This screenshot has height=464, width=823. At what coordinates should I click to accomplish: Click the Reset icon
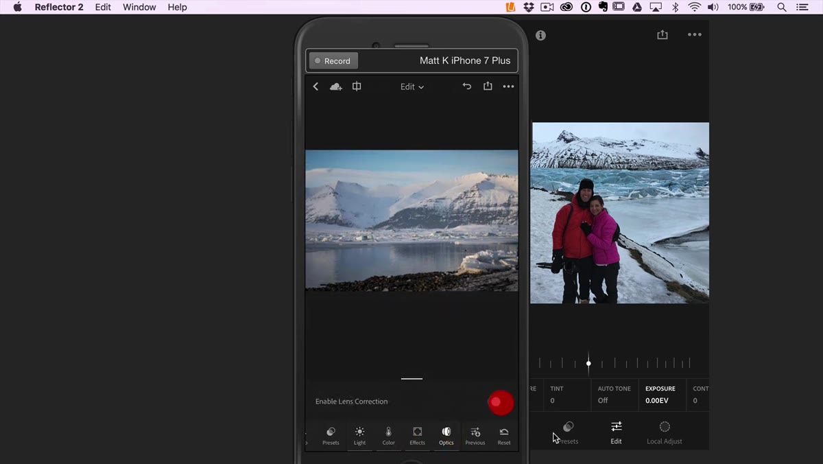(503, 436)
